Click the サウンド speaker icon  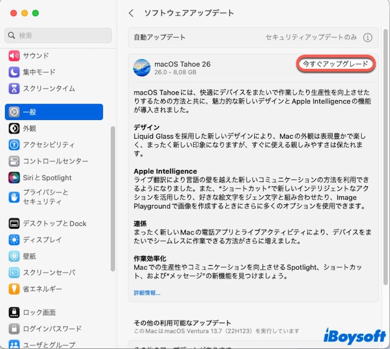[x=14, y=56]
